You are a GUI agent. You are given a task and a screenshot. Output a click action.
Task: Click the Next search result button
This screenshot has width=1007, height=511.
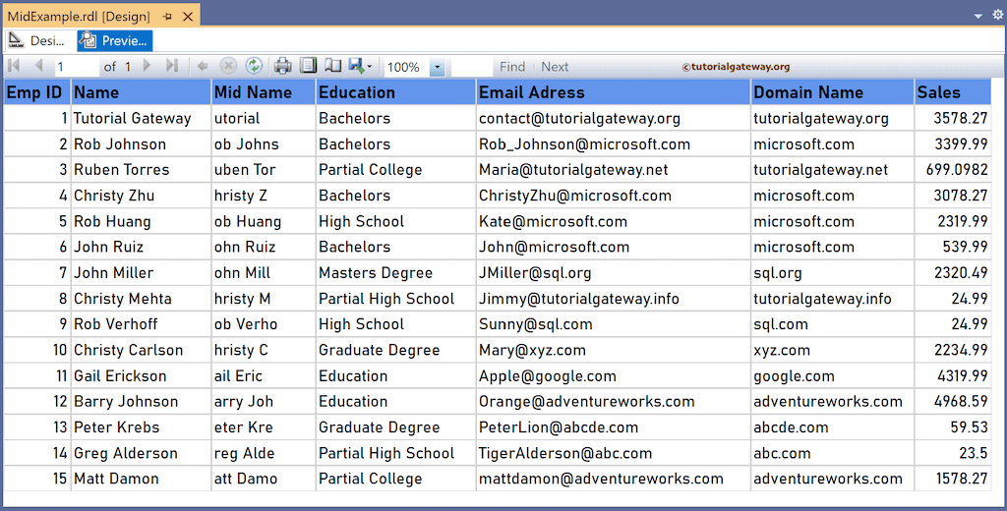(555, 67)
